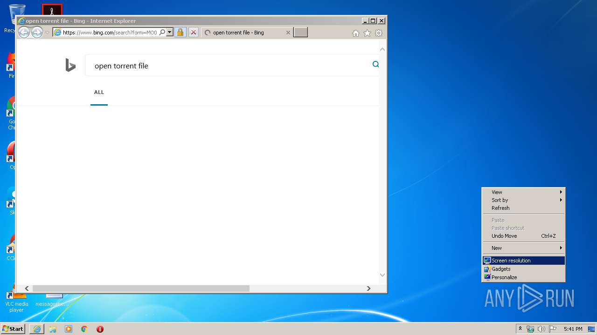Go to the IE Home page icon

coord(356,33)
